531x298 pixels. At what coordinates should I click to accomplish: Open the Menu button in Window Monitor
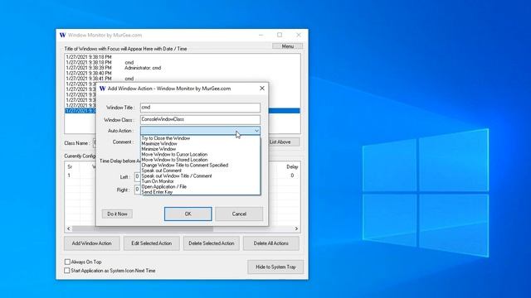tap(288, 46)
